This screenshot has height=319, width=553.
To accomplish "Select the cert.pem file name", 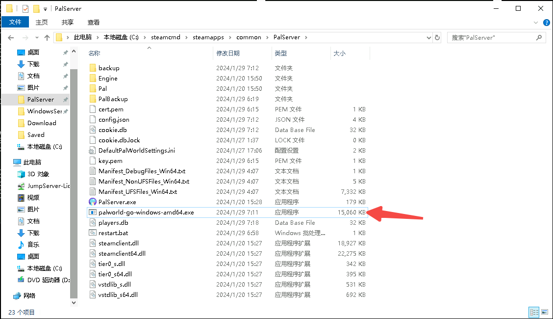I will (x=111, y=109).
